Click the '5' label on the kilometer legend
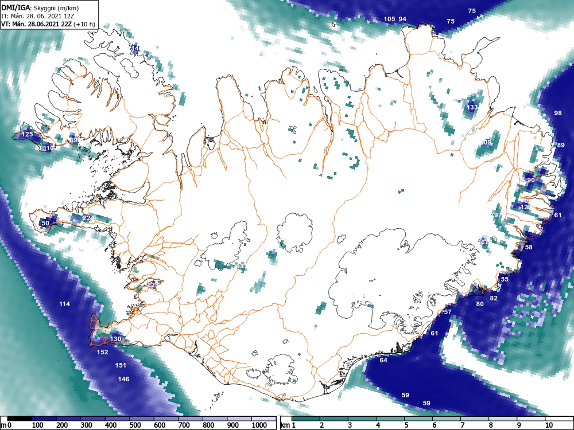Viewport: 574px width, 430px height. [x=406, y=425]
